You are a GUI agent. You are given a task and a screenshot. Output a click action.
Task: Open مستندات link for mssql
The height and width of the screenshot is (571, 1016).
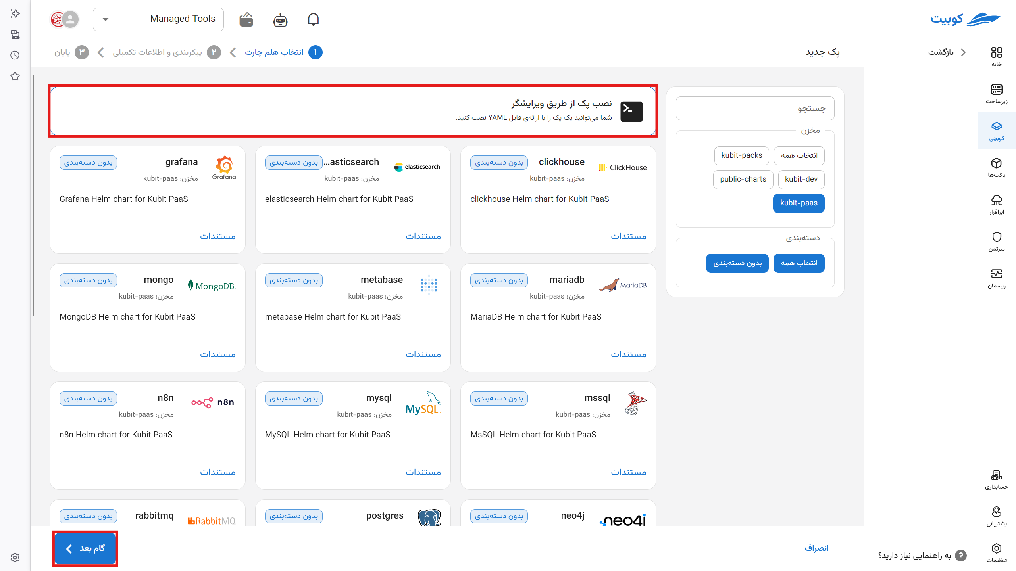(x=629, y=472)
